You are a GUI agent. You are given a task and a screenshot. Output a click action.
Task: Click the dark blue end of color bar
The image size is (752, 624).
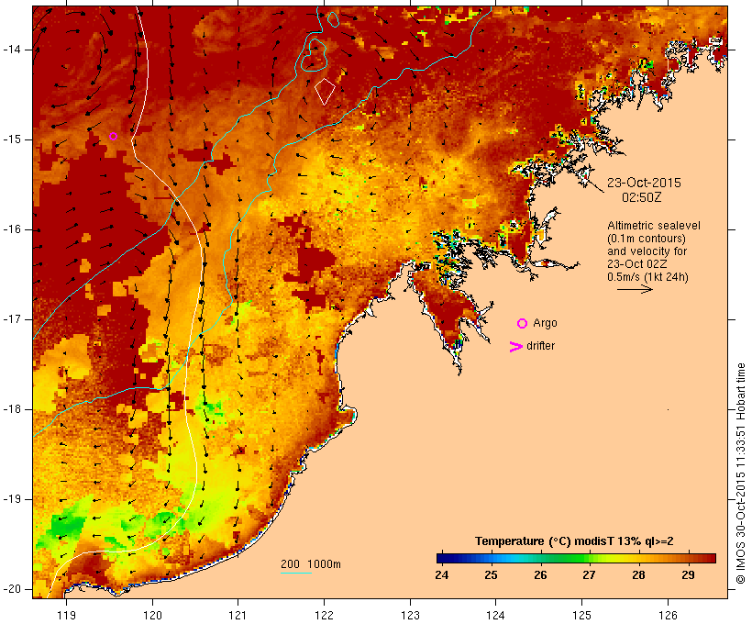click(x=444, y=558)
